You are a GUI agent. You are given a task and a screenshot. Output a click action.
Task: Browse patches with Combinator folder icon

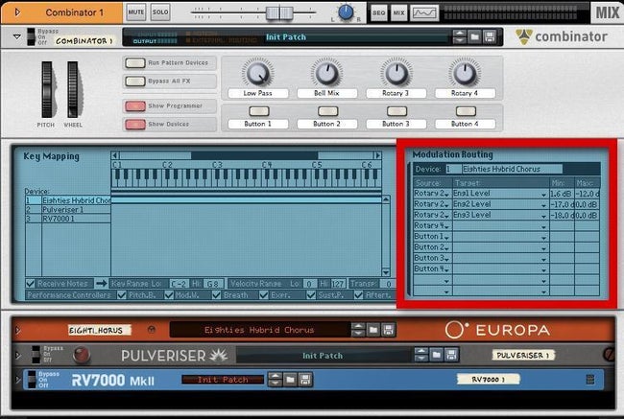click(474, 37)
